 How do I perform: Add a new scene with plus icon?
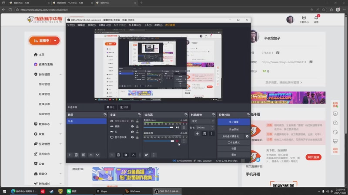point(70,155)
